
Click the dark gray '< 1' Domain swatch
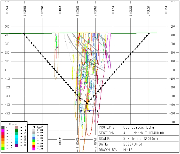tap(3, 127)
